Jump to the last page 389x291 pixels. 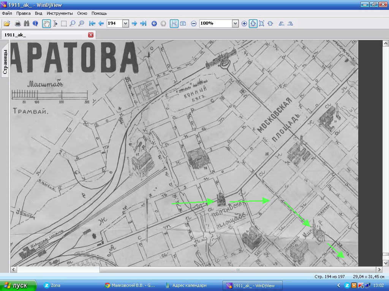[x=143, y=23]
